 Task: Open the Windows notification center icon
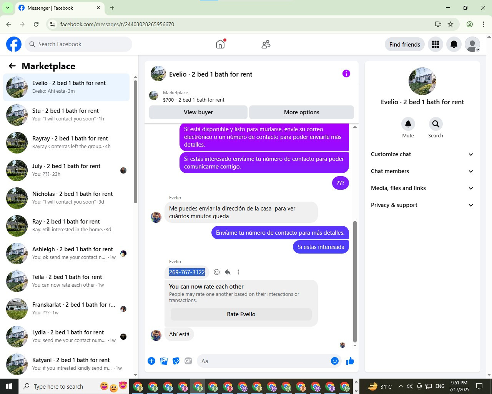[479, 386]
